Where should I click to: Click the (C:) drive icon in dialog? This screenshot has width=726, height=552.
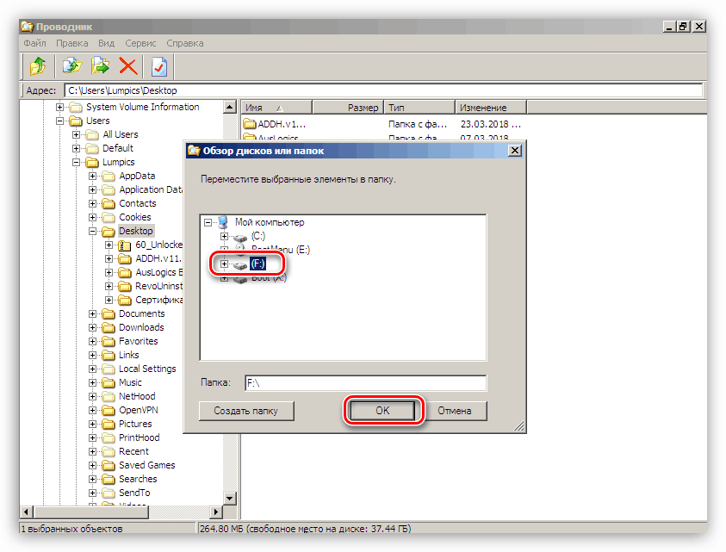[239, 237]
